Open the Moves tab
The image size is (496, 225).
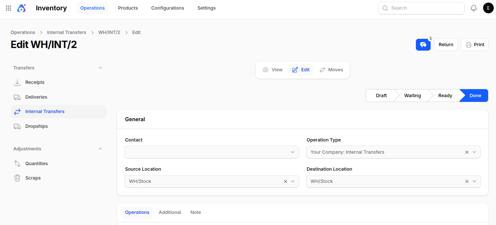[331, 70]
